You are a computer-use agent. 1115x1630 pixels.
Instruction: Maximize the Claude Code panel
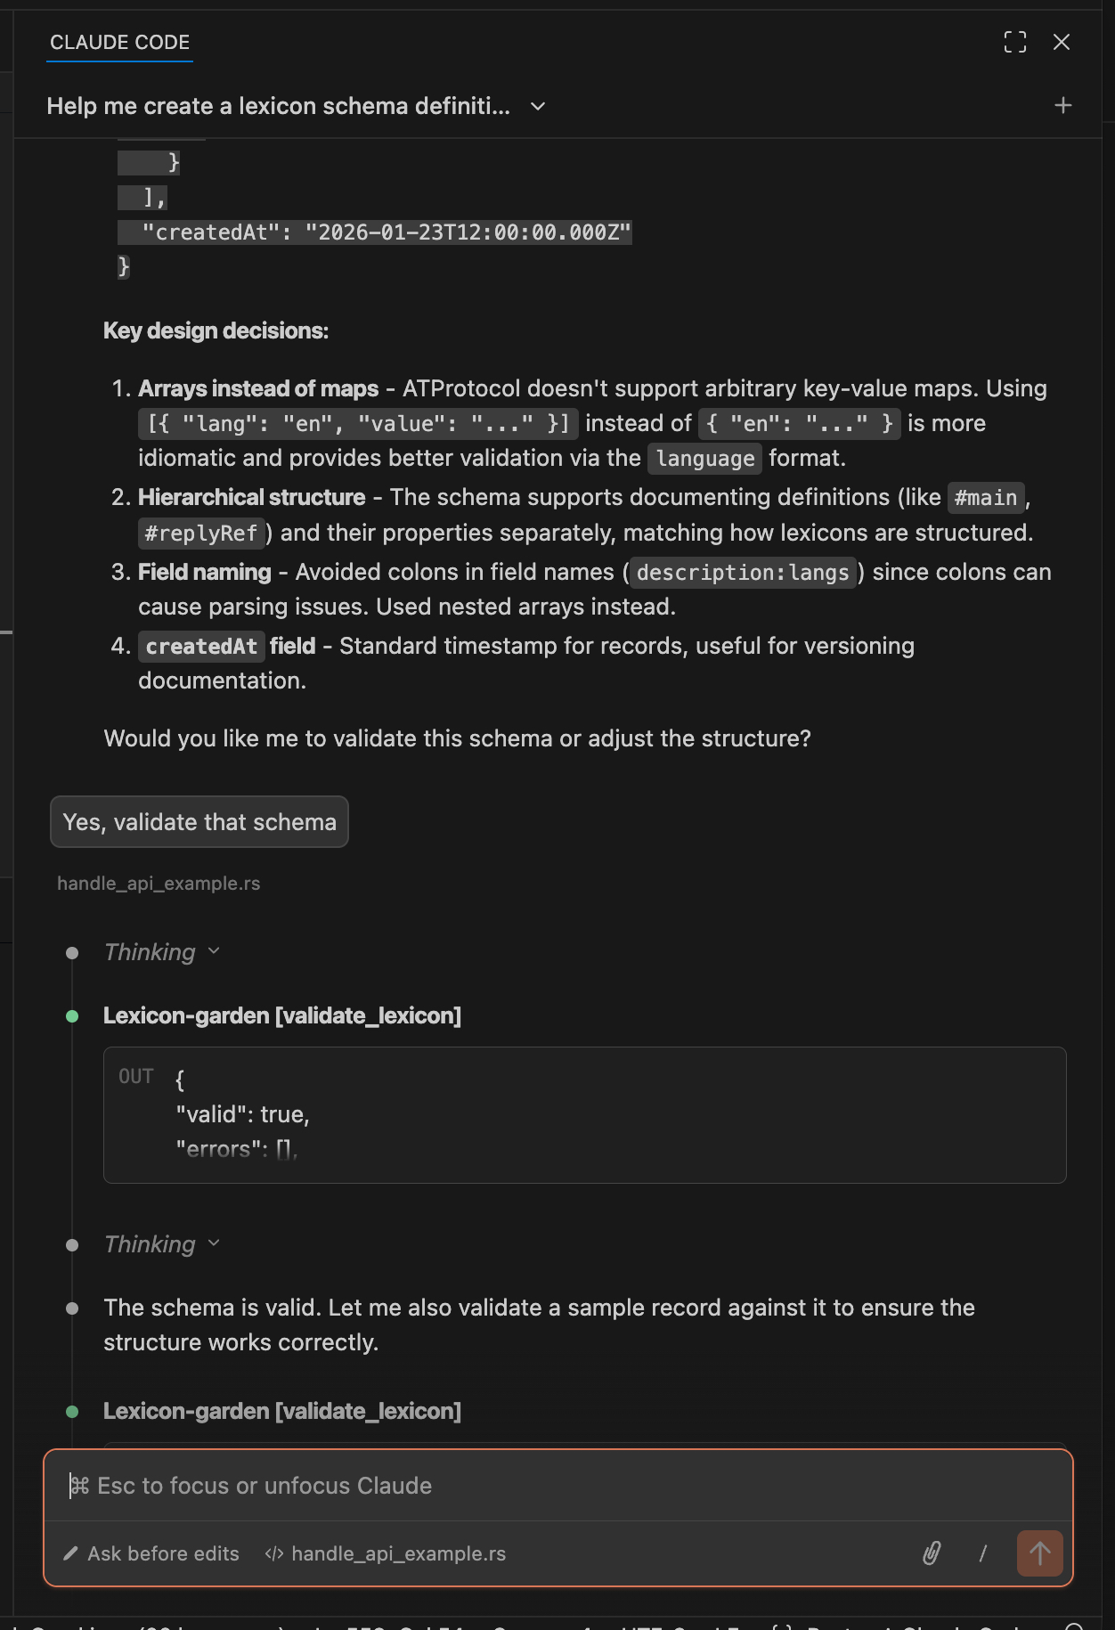click(1014, 42)
